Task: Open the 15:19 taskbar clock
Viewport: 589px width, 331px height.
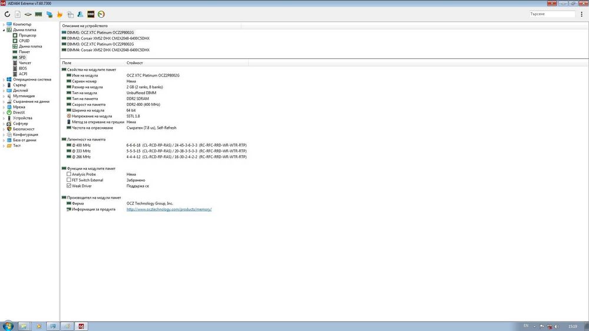Action: click(573, 326)
